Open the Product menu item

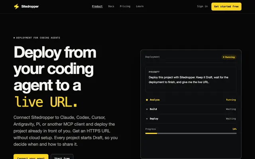pyautogui.click(x=97, y=6)
